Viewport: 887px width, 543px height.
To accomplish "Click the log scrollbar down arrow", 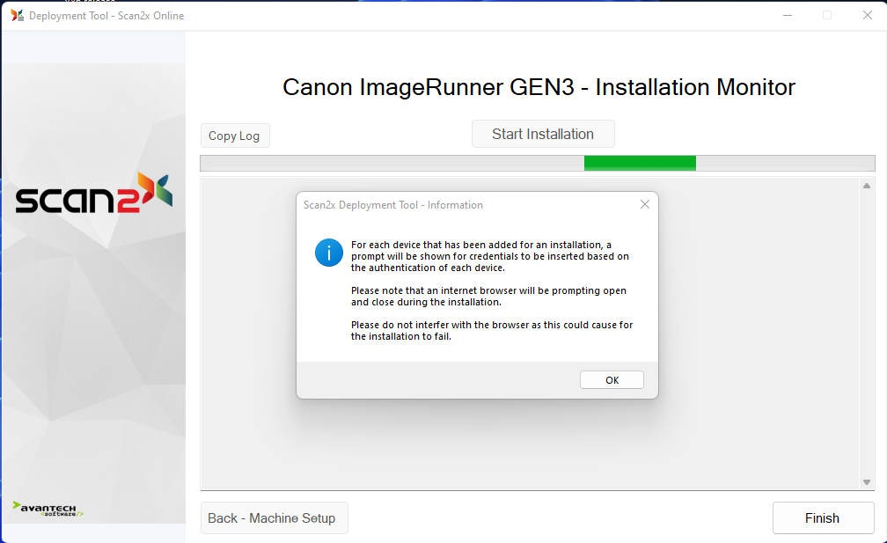I will [866, 482].
